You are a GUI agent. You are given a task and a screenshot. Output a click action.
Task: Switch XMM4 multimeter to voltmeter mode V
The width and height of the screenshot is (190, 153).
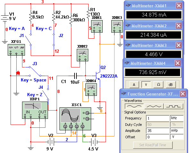point(146,85)
